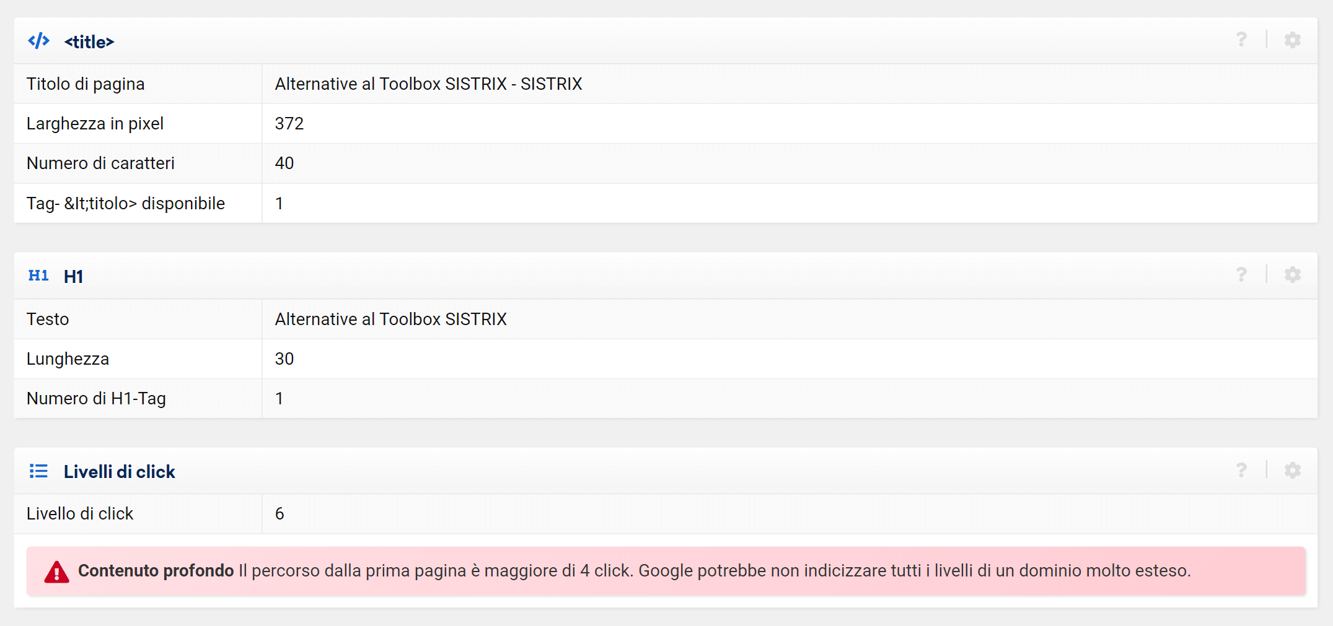Viewport: 1333px width, 626px height.
Task: Select the H1 text 'Alternative al Toolbox SISTRIX'
Action: point(390,319)
